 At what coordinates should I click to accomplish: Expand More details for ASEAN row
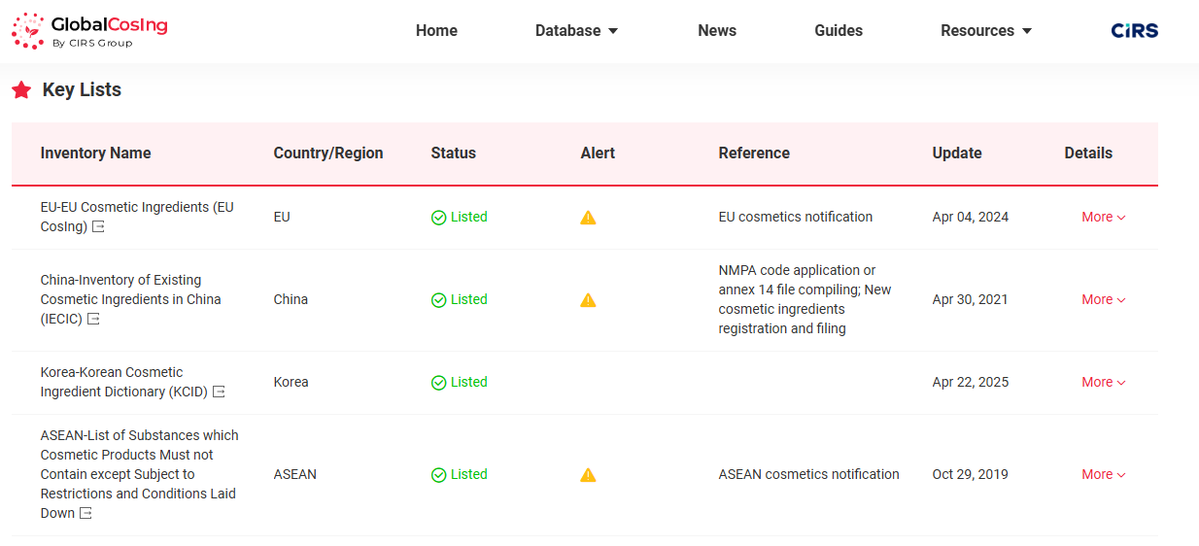(1103, 475)
